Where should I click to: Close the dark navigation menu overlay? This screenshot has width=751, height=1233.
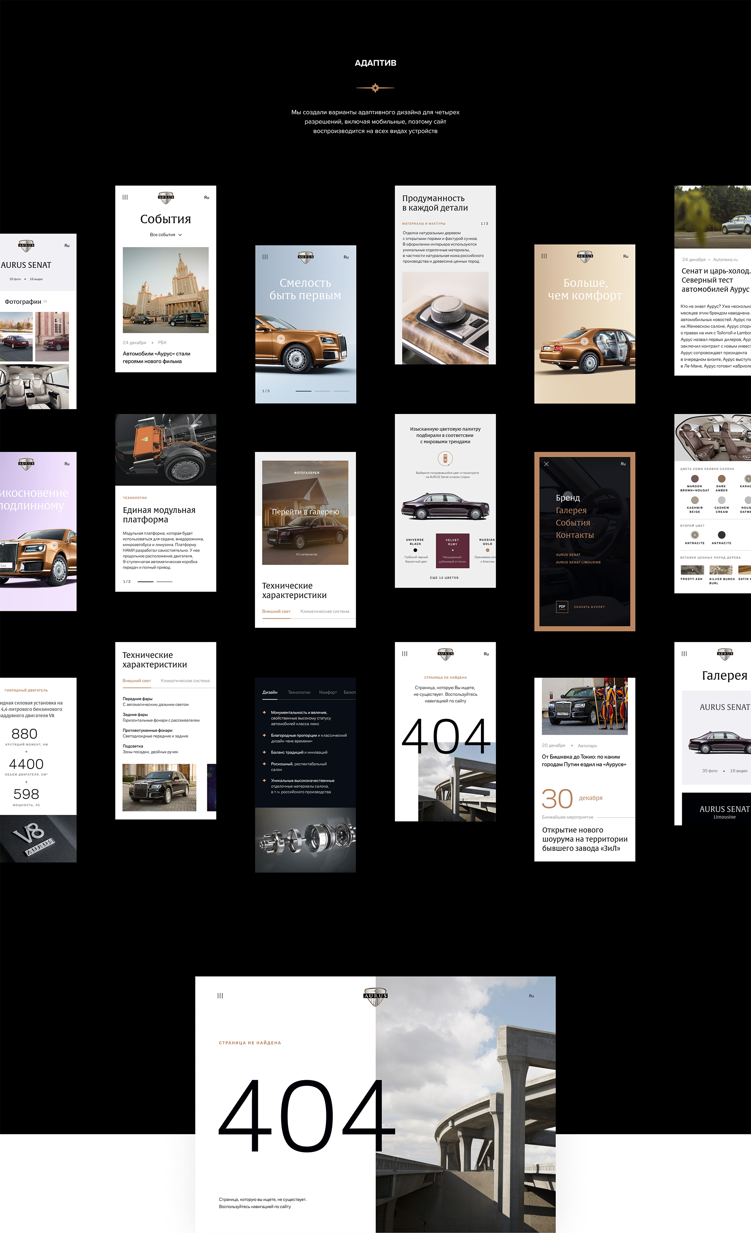click(546, 464)
